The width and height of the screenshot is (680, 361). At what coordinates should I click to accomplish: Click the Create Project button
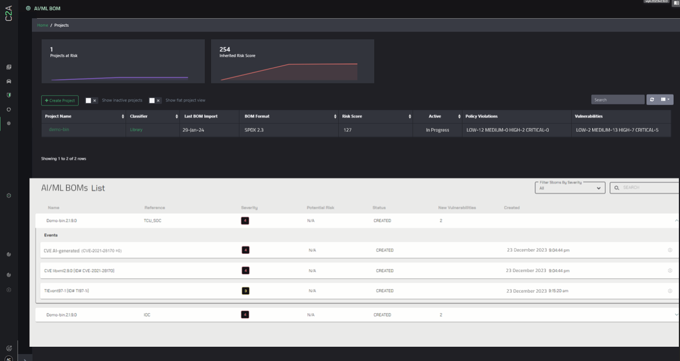tap(60, 100)
